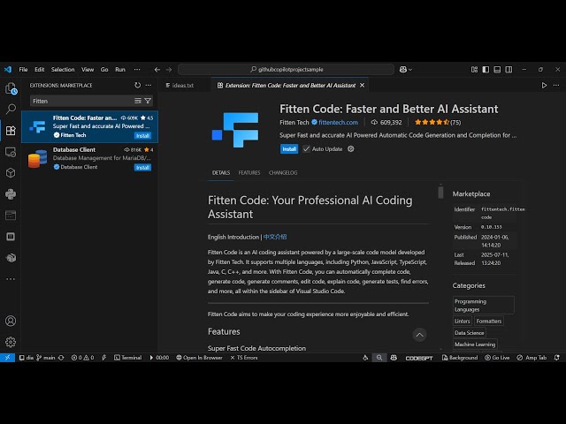Screen dimensions: 566x424
Task: Open the Accounts icon in activity bar
Action: point(11,321)
